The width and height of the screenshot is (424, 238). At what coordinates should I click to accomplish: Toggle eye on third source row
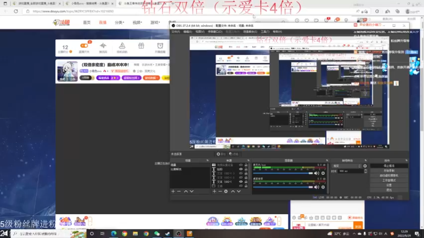[x=241, y=173]
